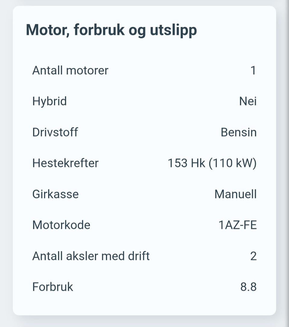
Task: Click the Bensin fuel value
Action: click(239, 132)
